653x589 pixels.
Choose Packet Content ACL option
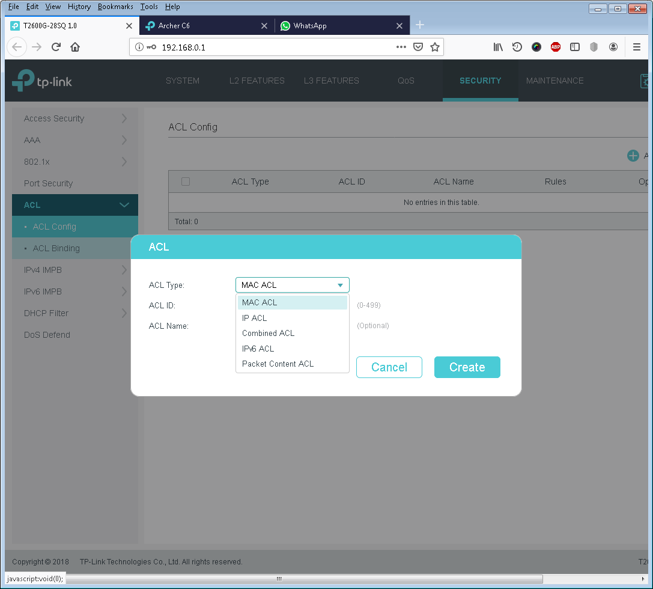pyautogui.click(x=293, y=364)
